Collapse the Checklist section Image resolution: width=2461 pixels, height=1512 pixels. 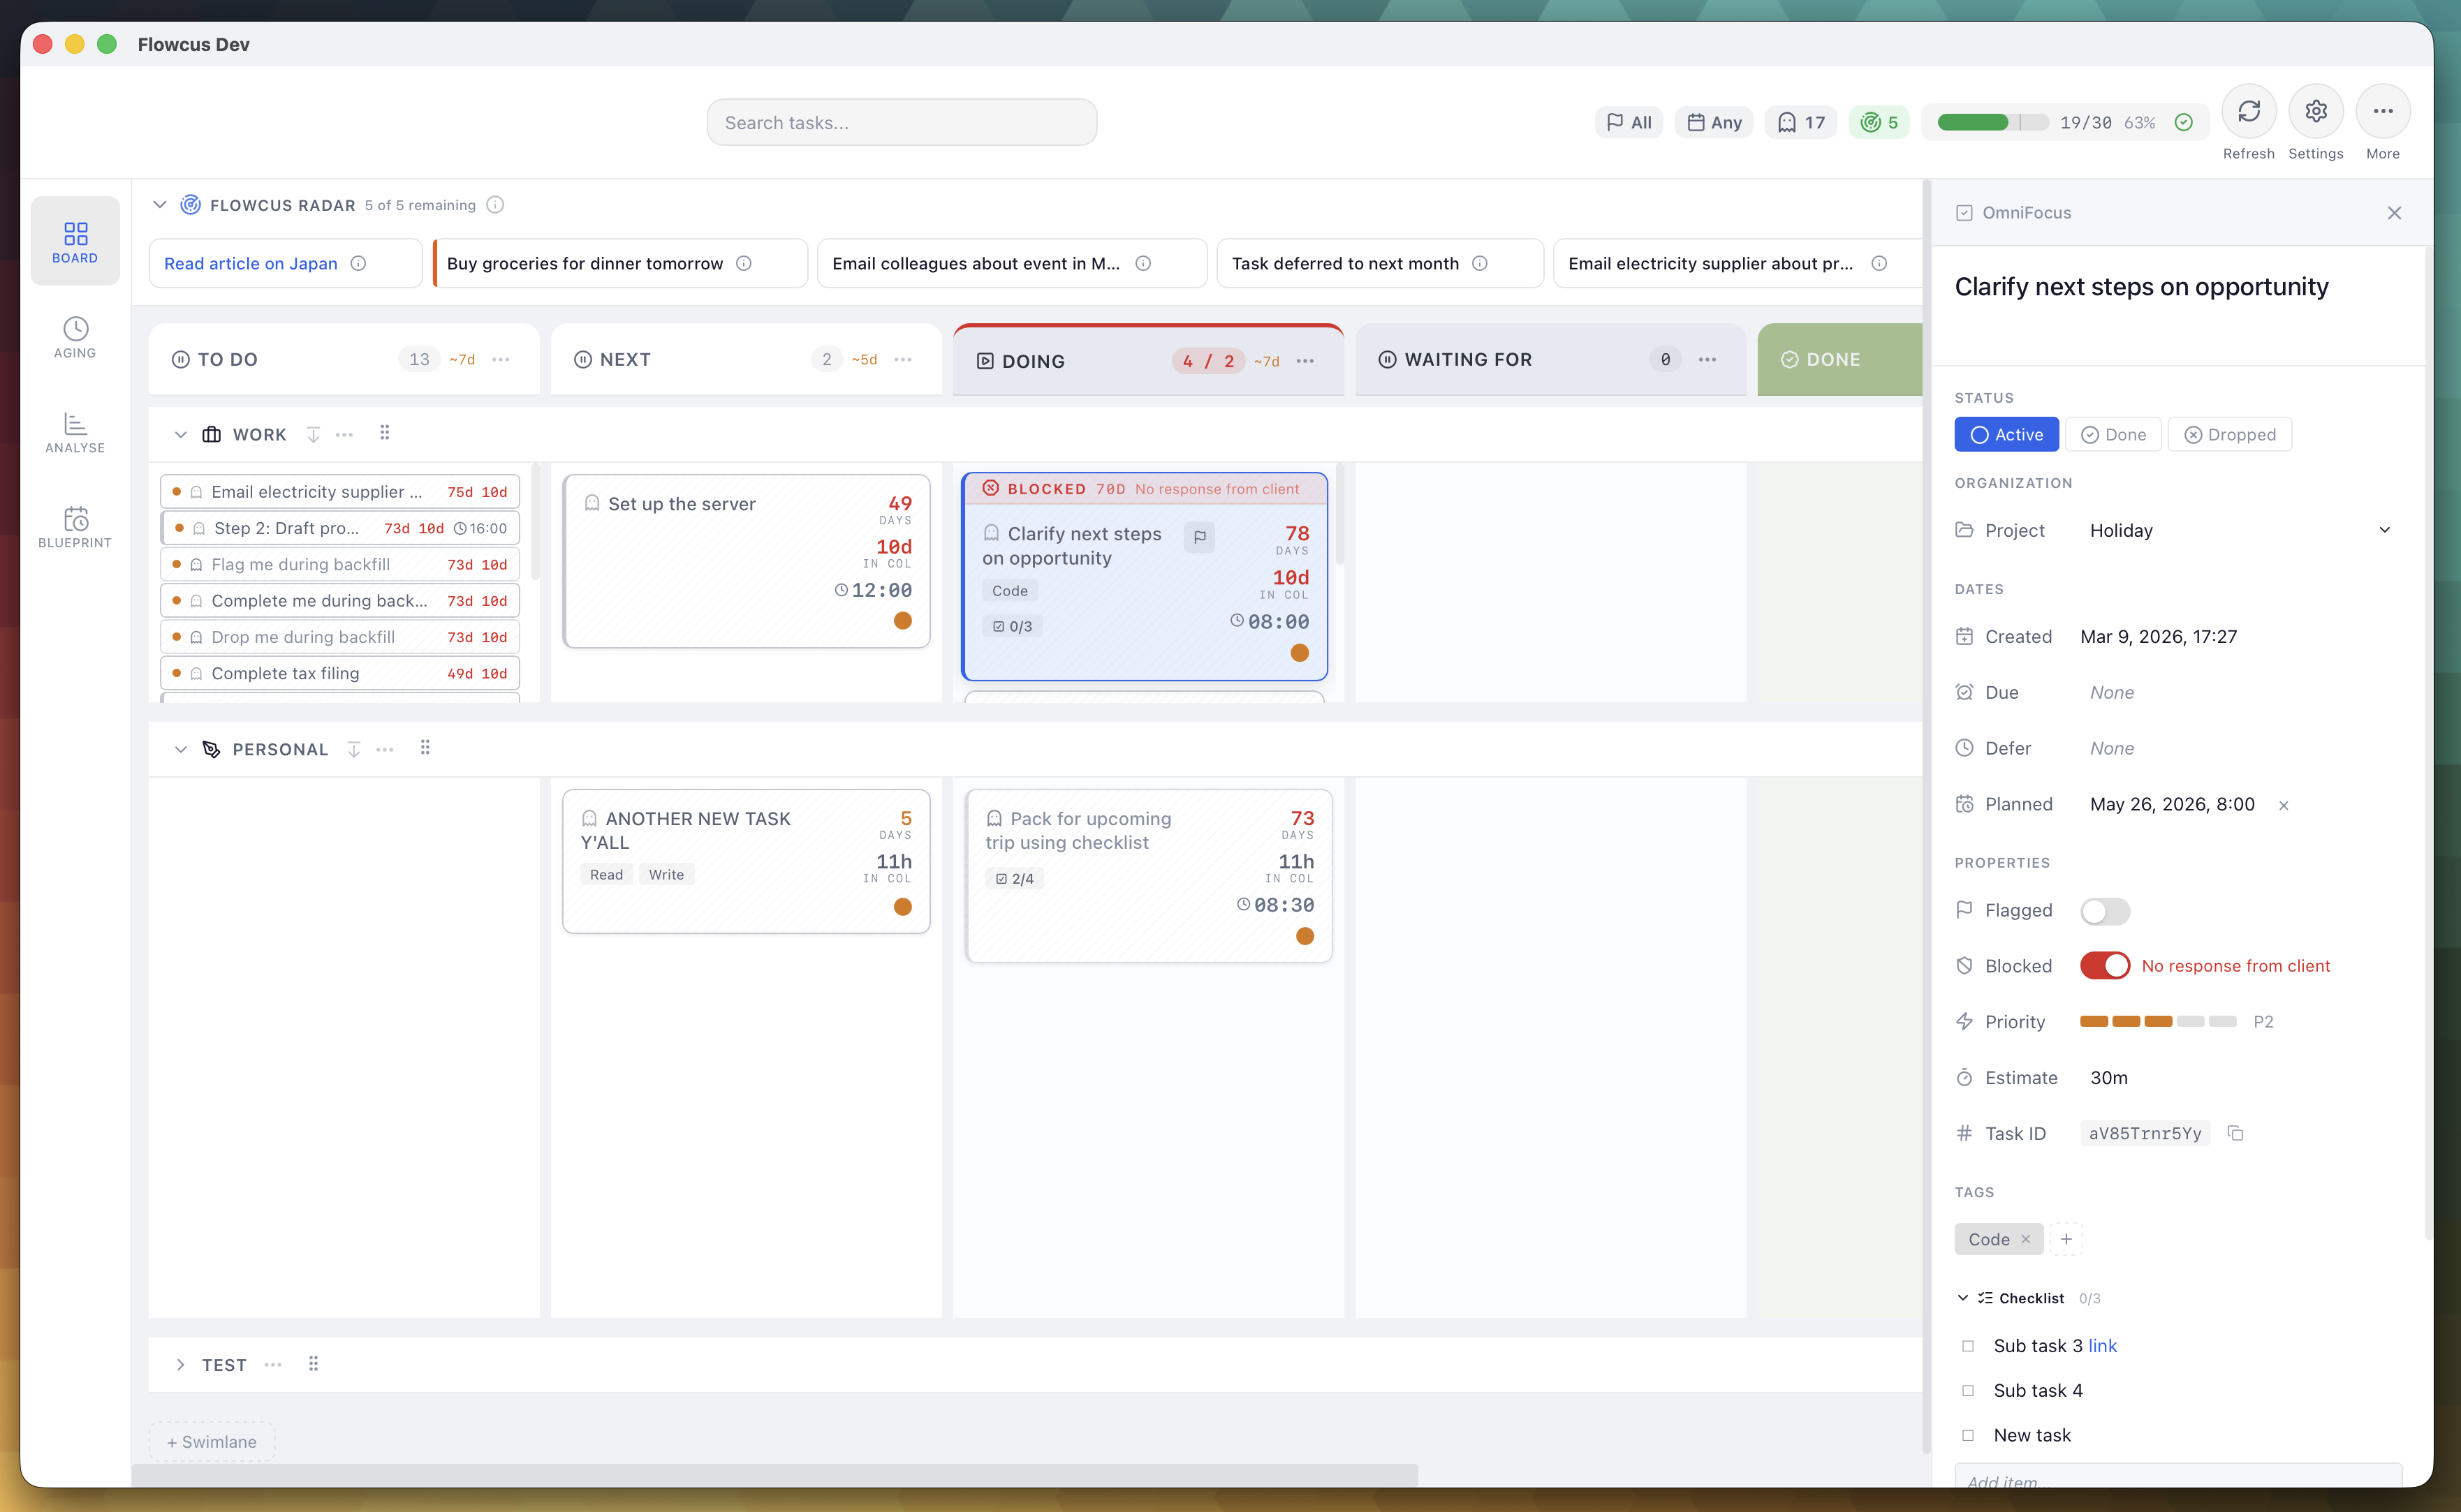point(1963,1297)
